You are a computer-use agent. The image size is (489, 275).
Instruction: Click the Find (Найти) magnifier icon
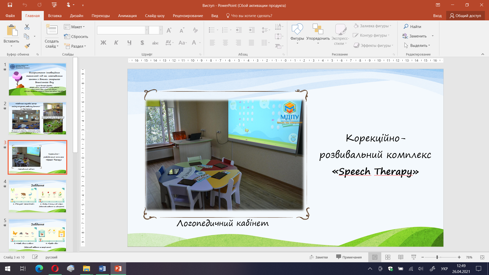tap(406, 26)
